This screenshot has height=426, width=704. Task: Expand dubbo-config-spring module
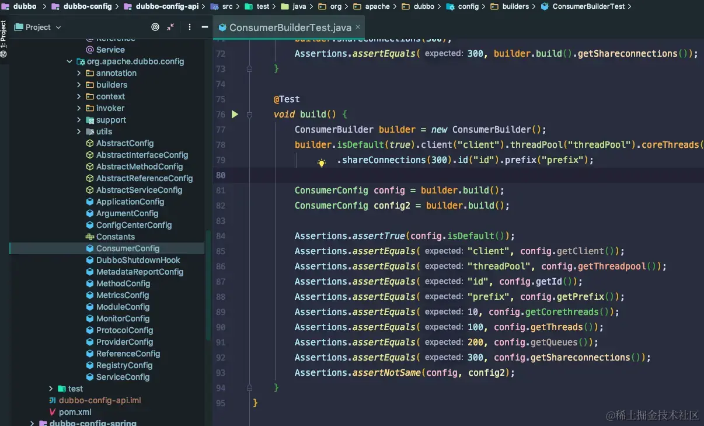tap(33, 423)
